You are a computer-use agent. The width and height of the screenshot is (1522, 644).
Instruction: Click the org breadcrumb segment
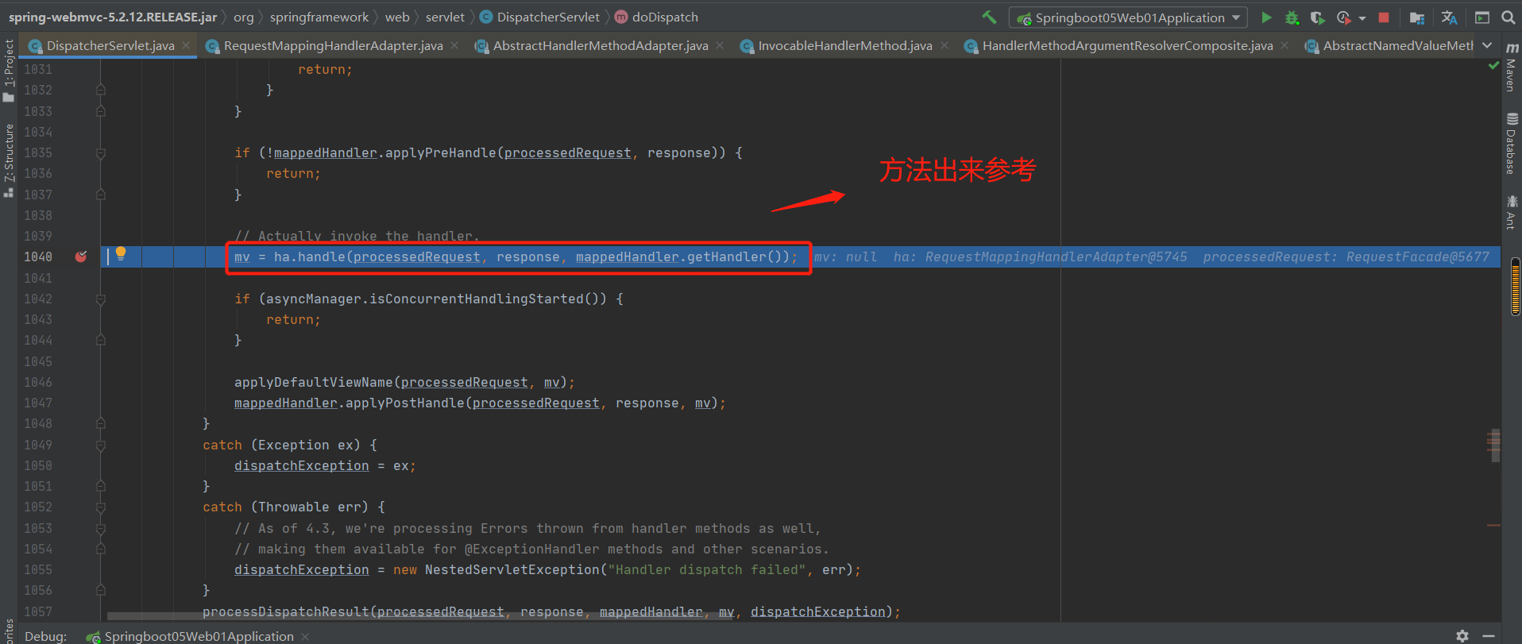tap(244, 17)
